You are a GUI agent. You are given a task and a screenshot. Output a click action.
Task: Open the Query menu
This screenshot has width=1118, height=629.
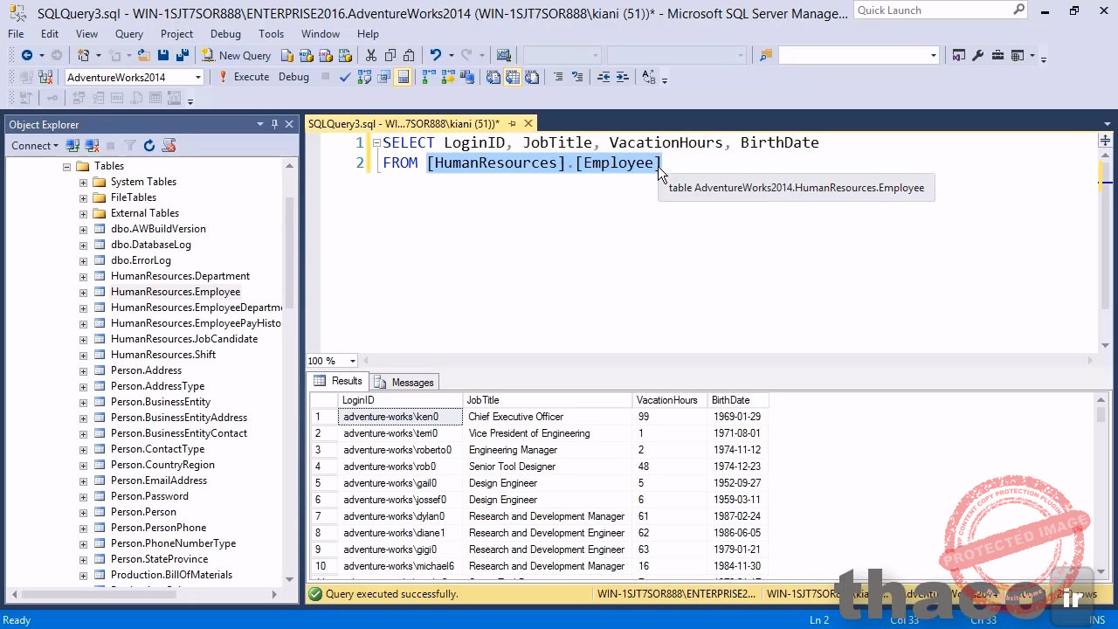(x=128, y=33)
